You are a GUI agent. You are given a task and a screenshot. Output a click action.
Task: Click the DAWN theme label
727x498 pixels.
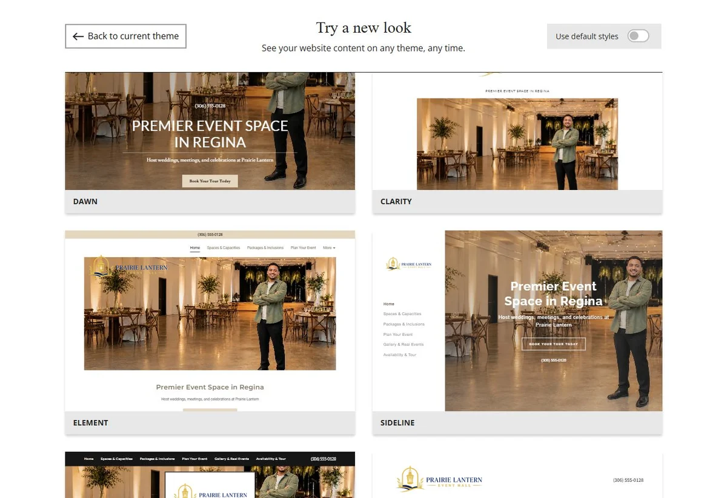pos(85,201)
